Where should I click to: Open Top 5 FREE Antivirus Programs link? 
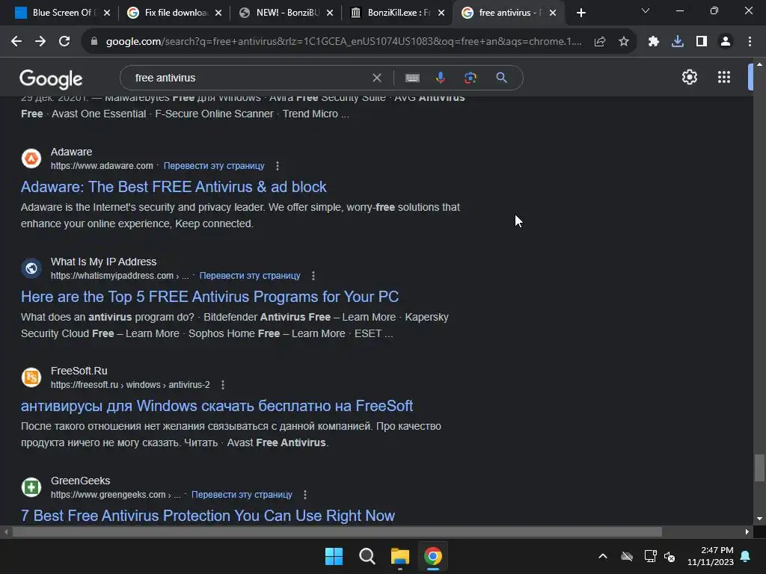coord(209,297)
